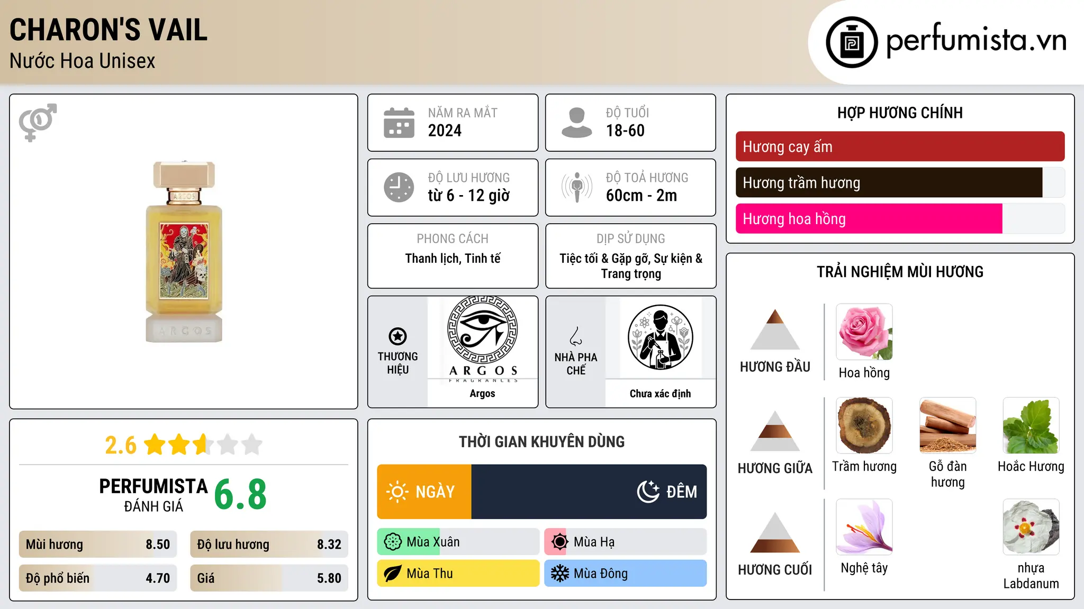This screenshot has height=609, width=1084.
Task: Click the Mùi hương 8.50 score bar
Action: pos(98,545)
